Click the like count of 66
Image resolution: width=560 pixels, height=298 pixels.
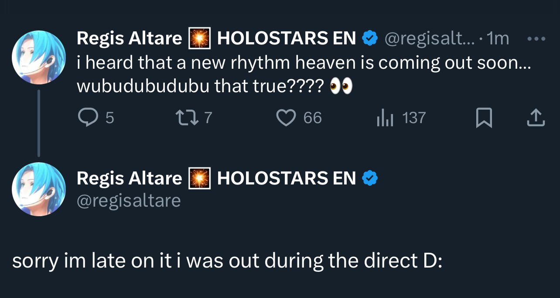[x=312, y=118]
